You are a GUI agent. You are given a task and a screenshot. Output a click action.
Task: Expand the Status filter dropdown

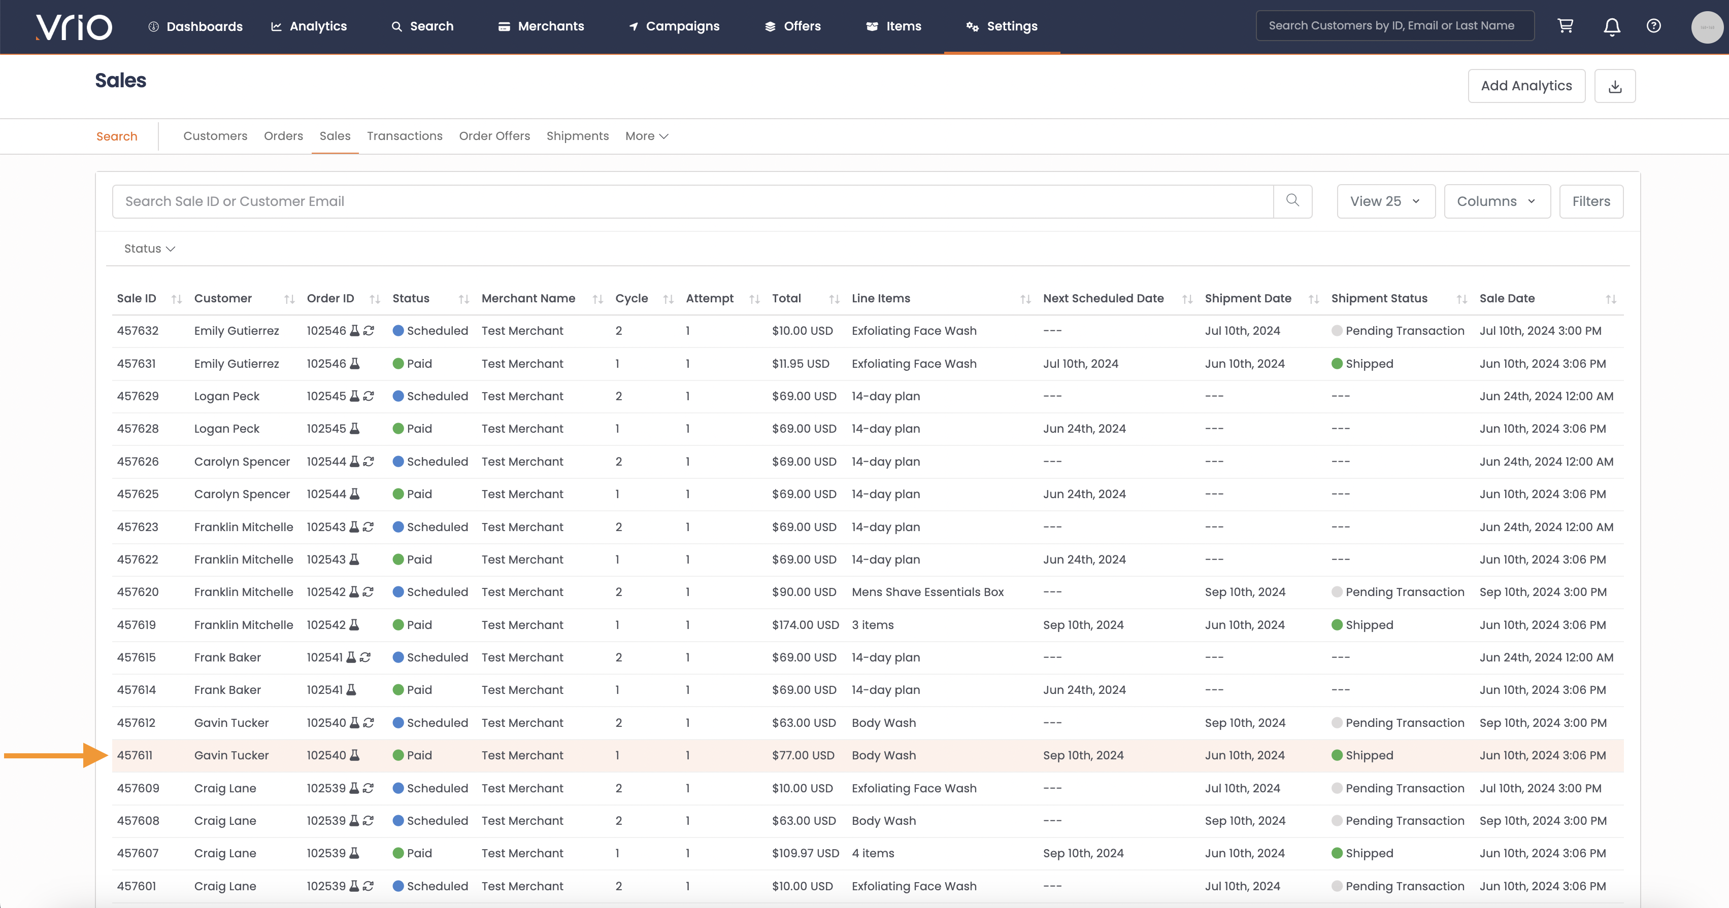pyautogui.click(x=150, y=248)
